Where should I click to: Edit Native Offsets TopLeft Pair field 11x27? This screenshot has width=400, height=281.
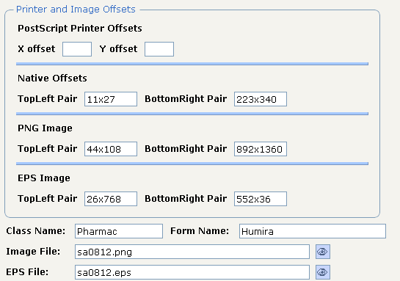(111, 99)
